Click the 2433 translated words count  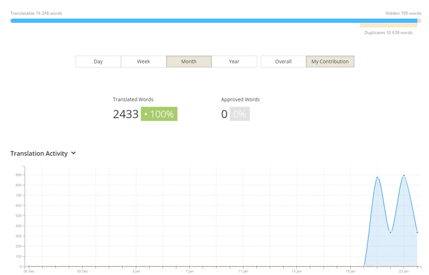(x=126, y=114)
